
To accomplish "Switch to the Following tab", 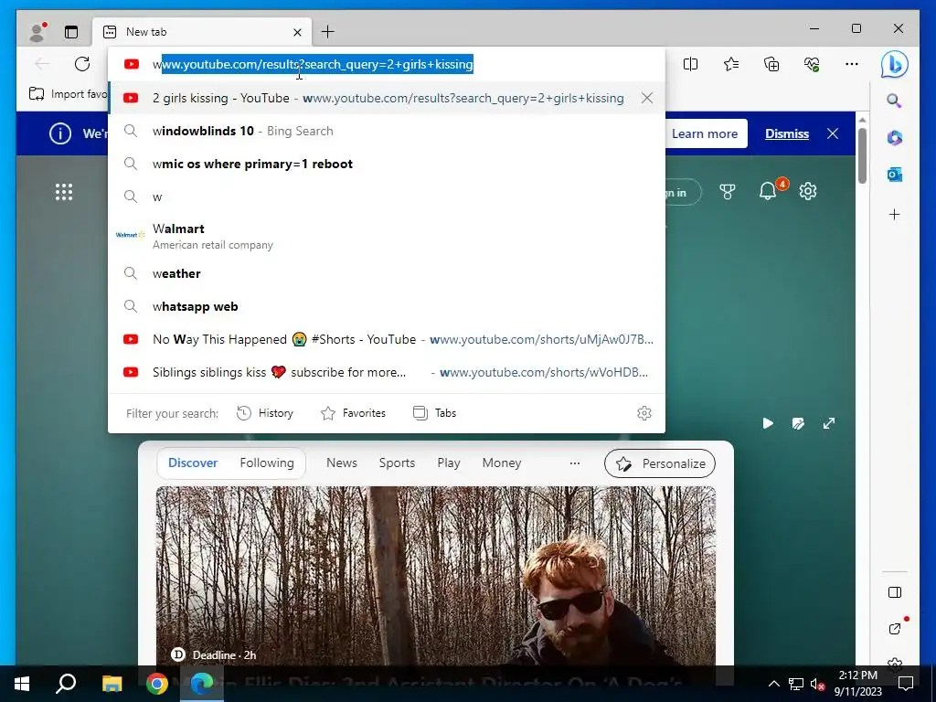I will click(x=267, y=463).
